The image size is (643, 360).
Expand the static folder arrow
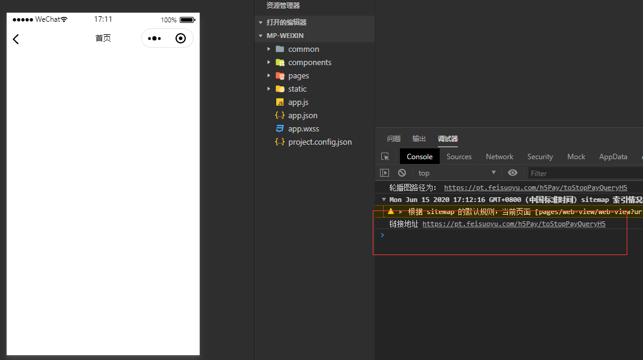[268, 89]
